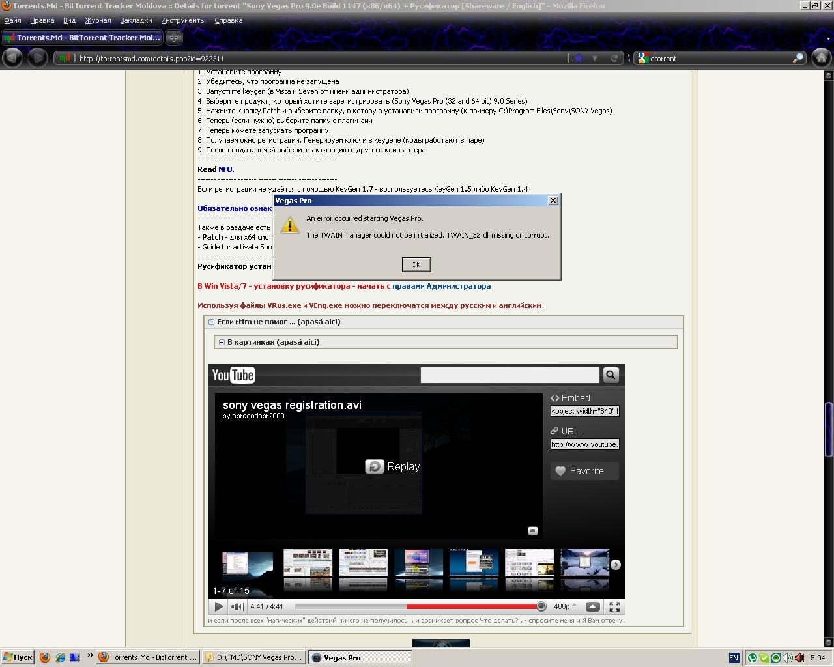Click the system clock showing 5:04

point(818,658)
